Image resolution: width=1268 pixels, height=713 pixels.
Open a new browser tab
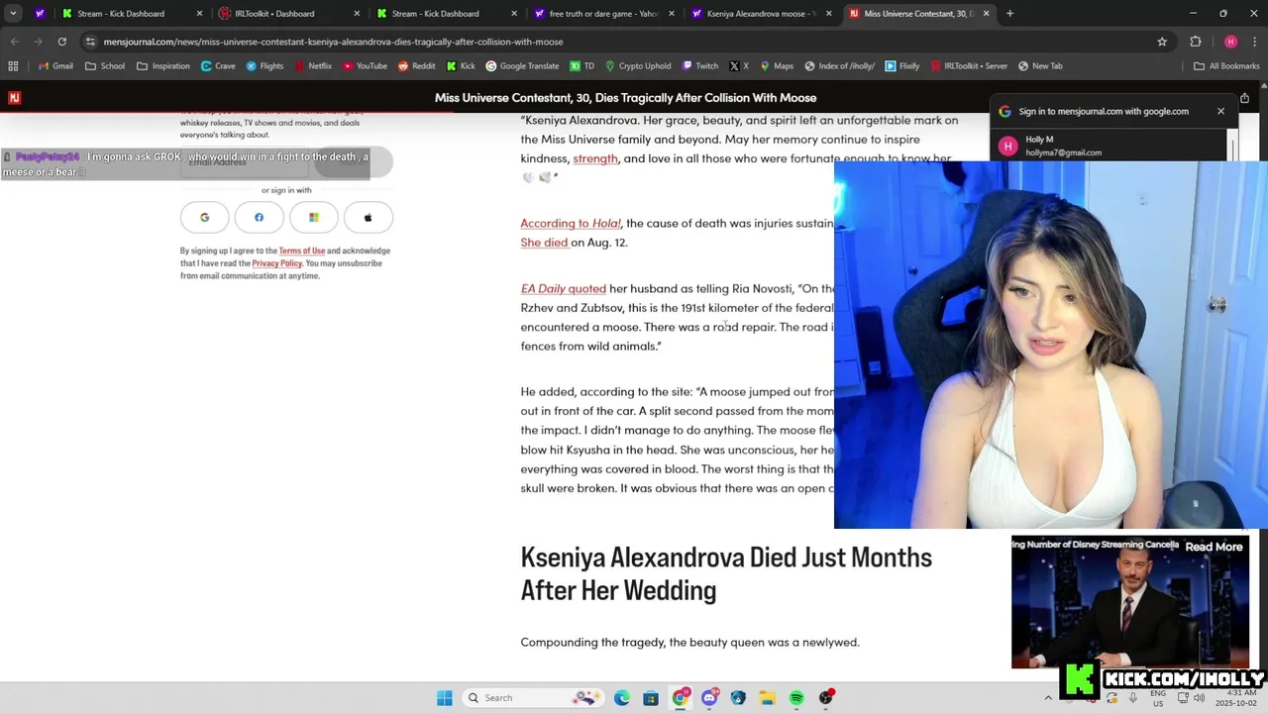tap(1009, 14)
